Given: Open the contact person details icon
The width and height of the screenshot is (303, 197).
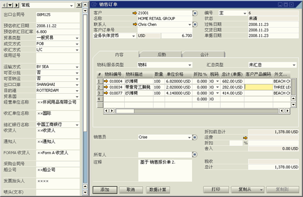Looking at the screenshot, I should click(x=195, y=25).
